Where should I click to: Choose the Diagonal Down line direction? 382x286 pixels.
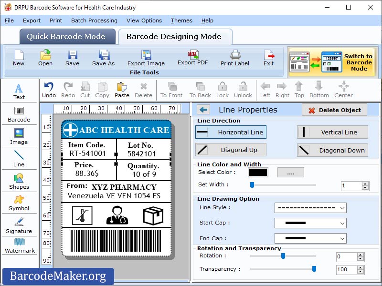tap(332, 150)
